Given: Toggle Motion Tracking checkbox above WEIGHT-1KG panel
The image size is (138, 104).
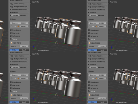Looking at the screenshot, I should (12, 4).
